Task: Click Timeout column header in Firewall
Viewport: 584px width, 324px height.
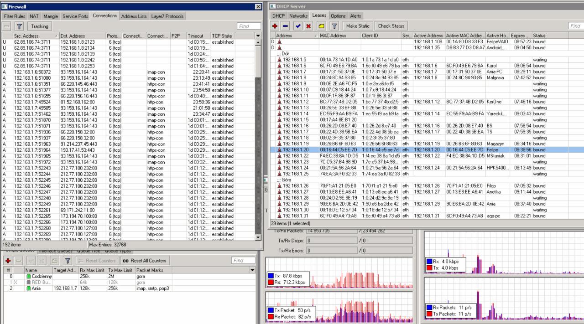Action: (198, 36)
